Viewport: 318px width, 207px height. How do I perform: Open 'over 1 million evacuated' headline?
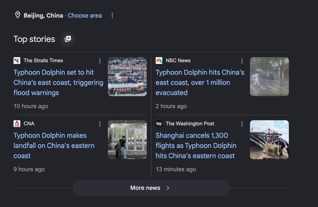tap(200, 83)
